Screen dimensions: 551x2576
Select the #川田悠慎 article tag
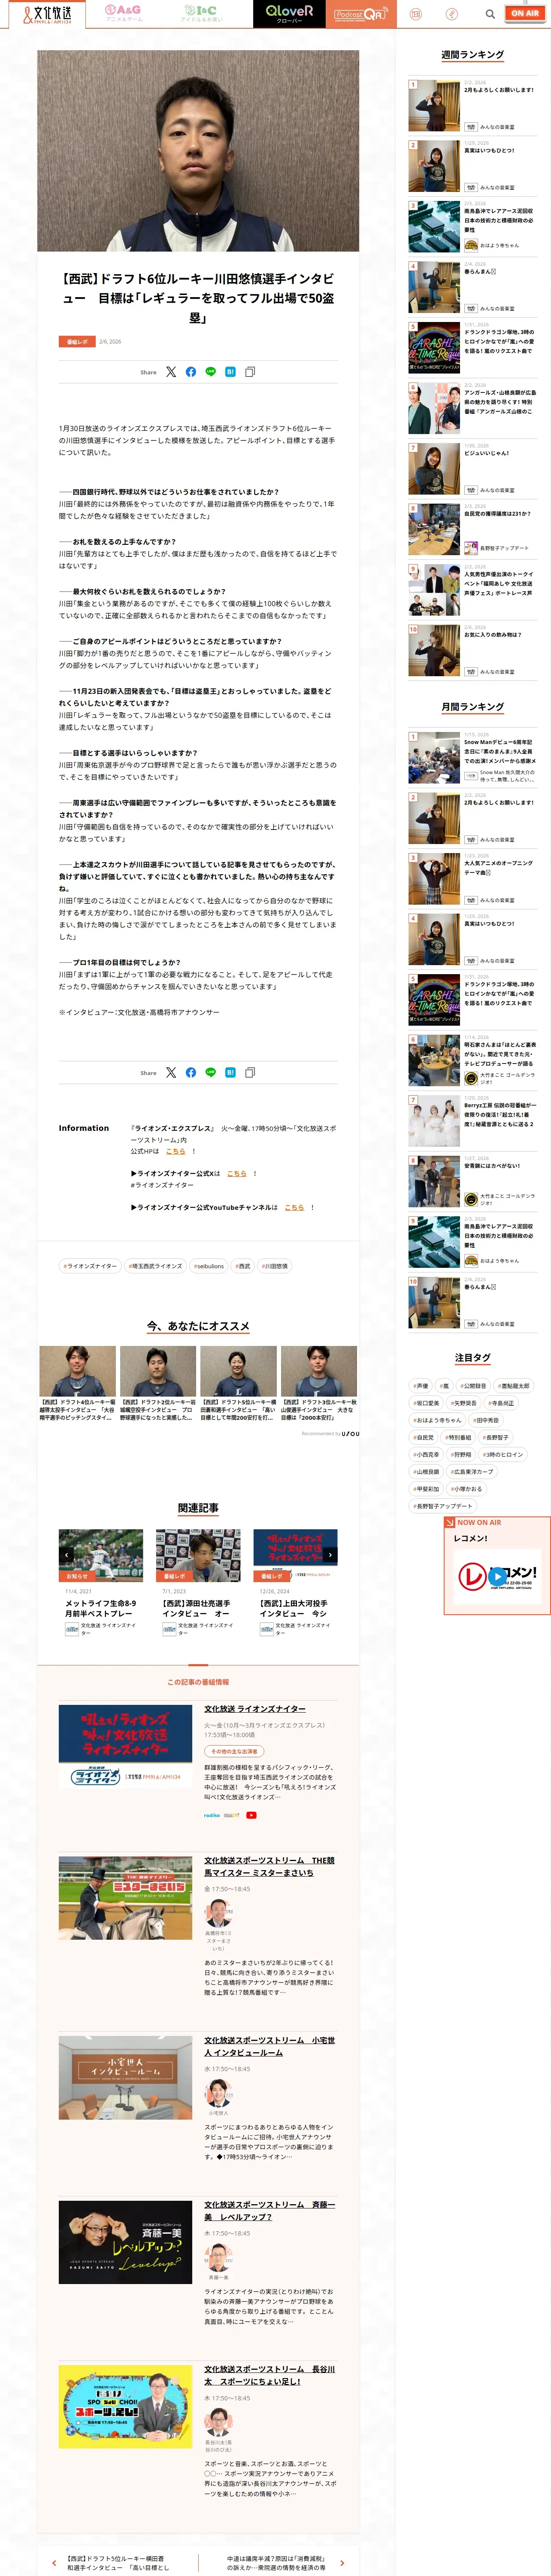[x=275, y=1266]
